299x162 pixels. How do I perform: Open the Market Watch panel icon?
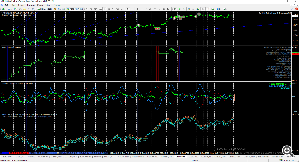(16, 9)
